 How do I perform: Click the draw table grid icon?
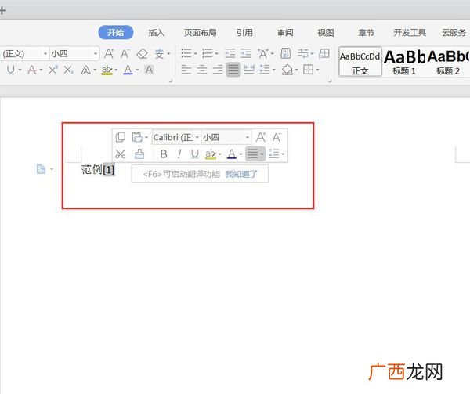(x=324, y=53)
